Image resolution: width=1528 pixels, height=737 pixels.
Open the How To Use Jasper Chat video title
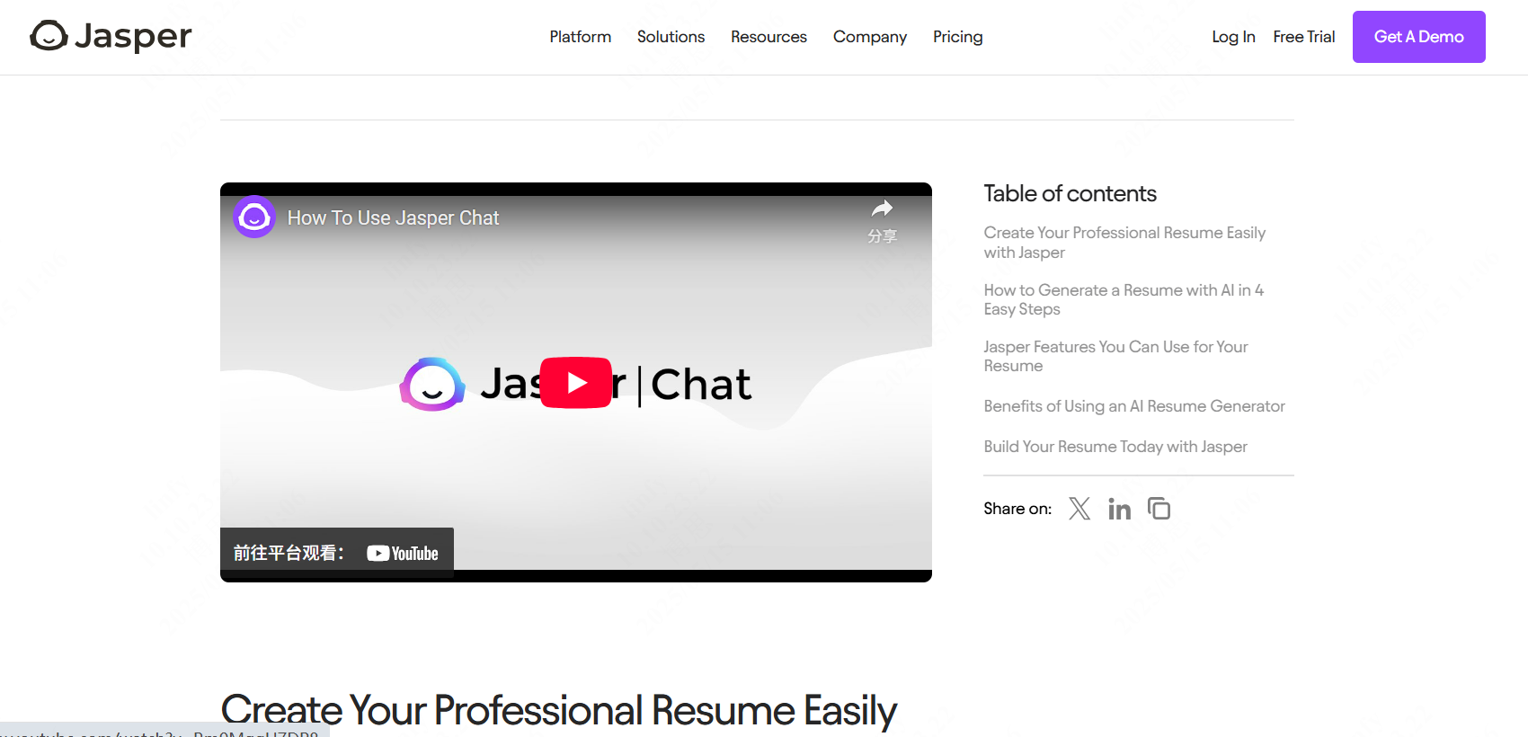(393, 218)
